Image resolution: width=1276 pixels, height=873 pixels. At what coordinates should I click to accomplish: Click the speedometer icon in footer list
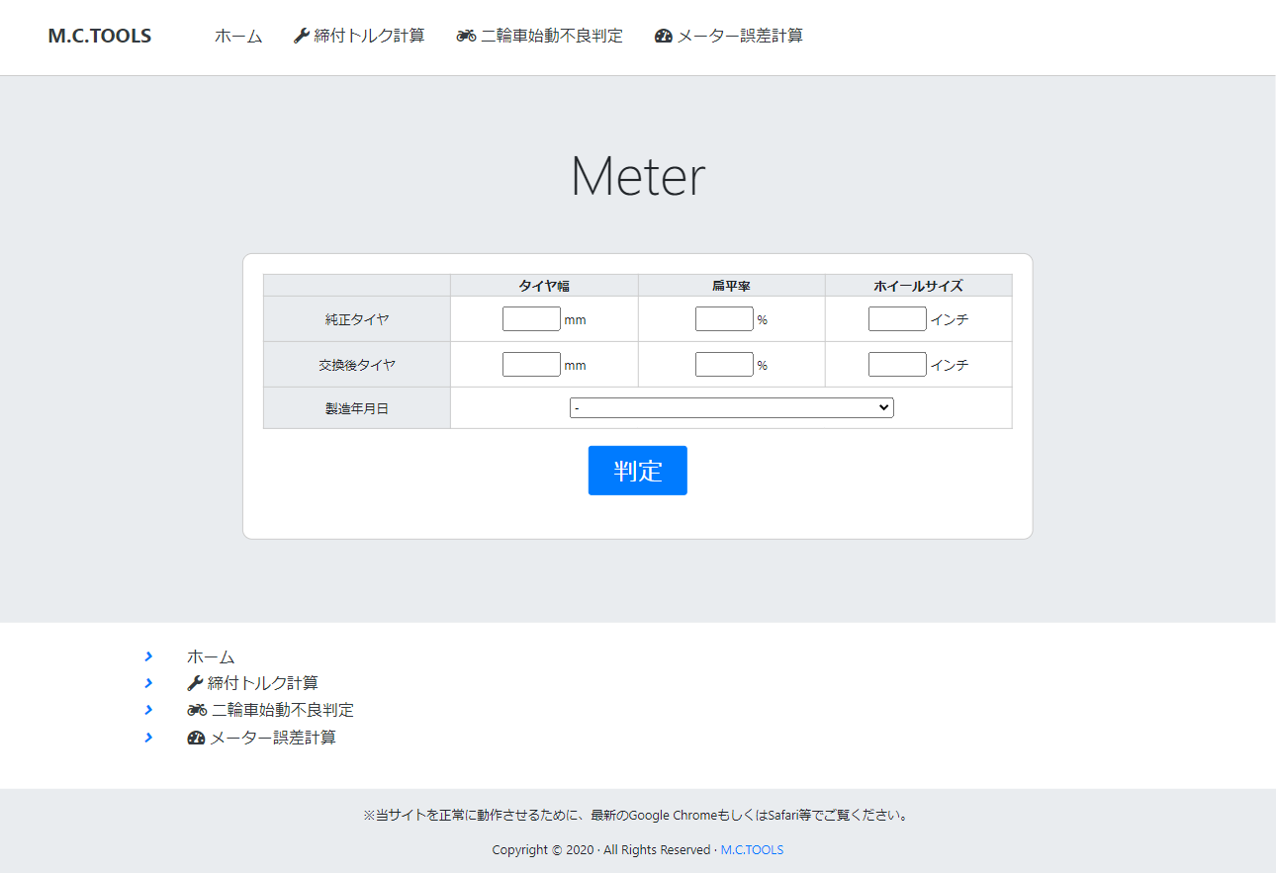tap(196, 738)
